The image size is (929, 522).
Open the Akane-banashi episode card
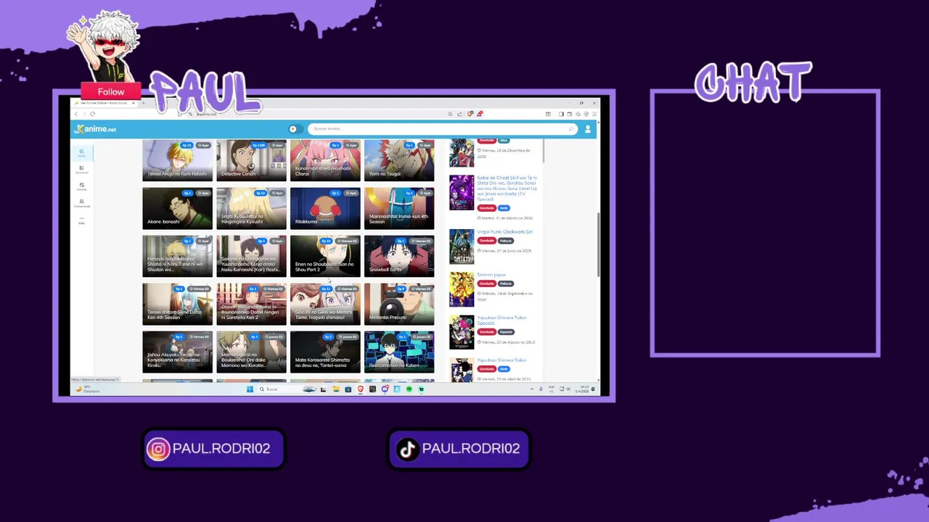coord(177,208)
